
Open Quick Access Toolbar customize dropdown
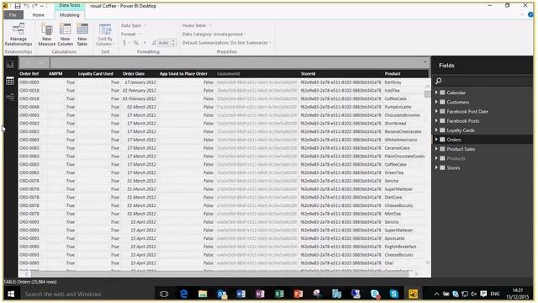coord(42,6)
